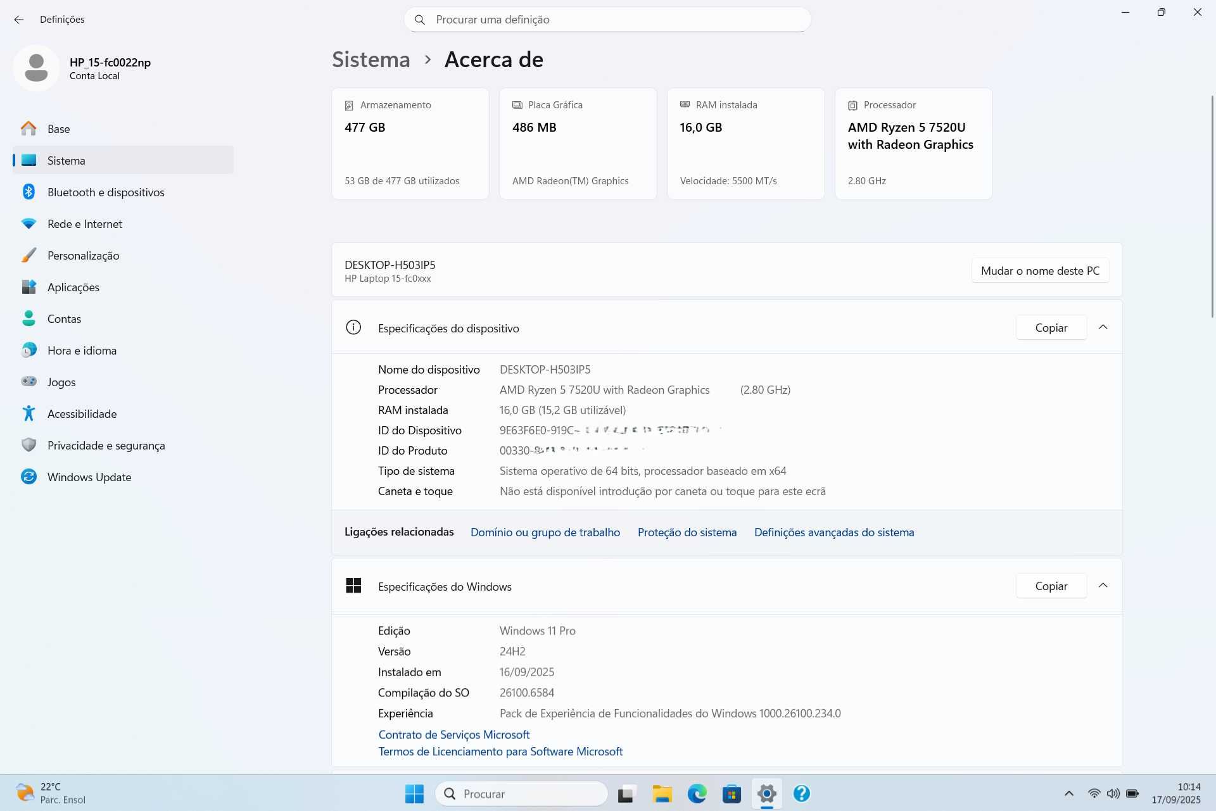This screenshot has height=811, width=1216.
Task: Click the battery icon in system tray
Action: (1132, 793)
